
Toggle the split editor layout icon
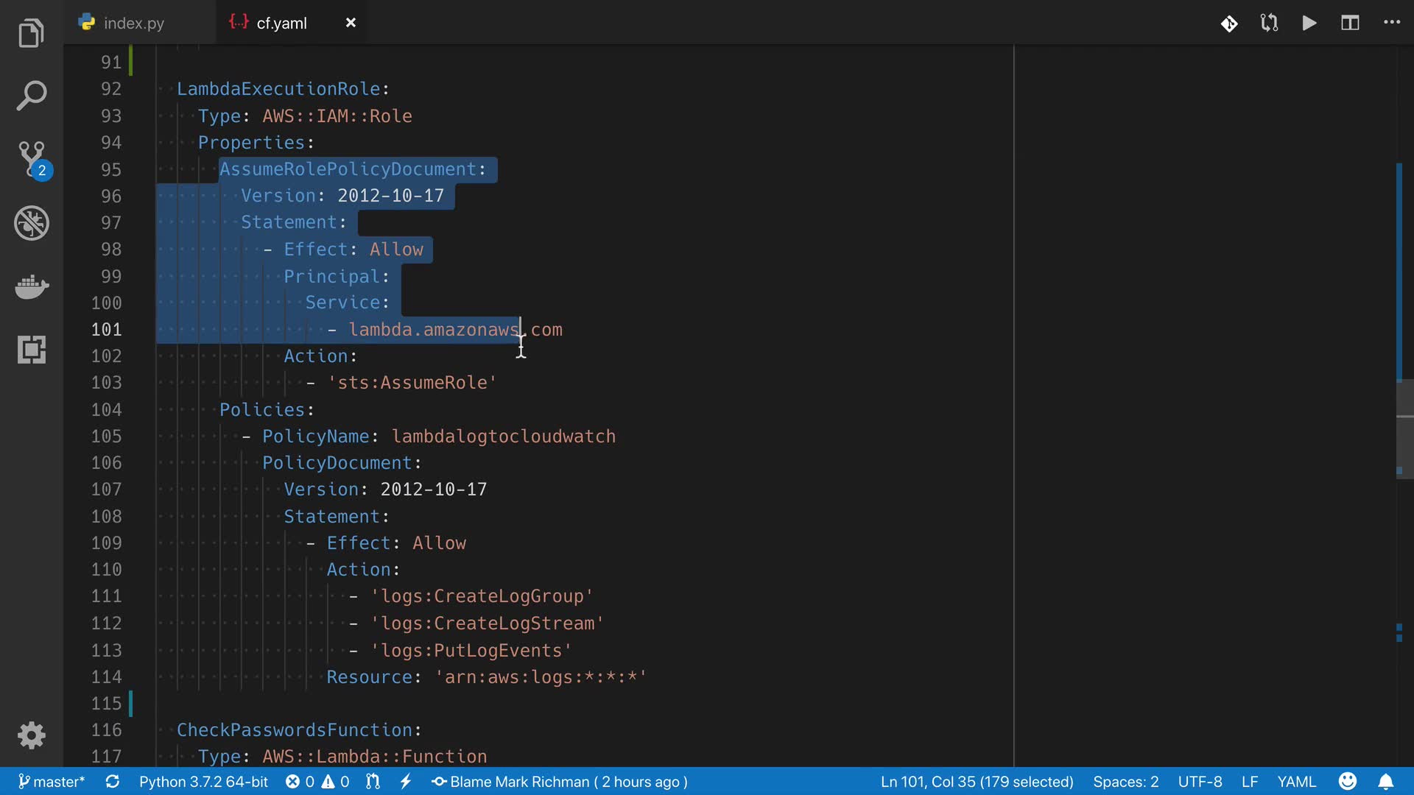1350,23
